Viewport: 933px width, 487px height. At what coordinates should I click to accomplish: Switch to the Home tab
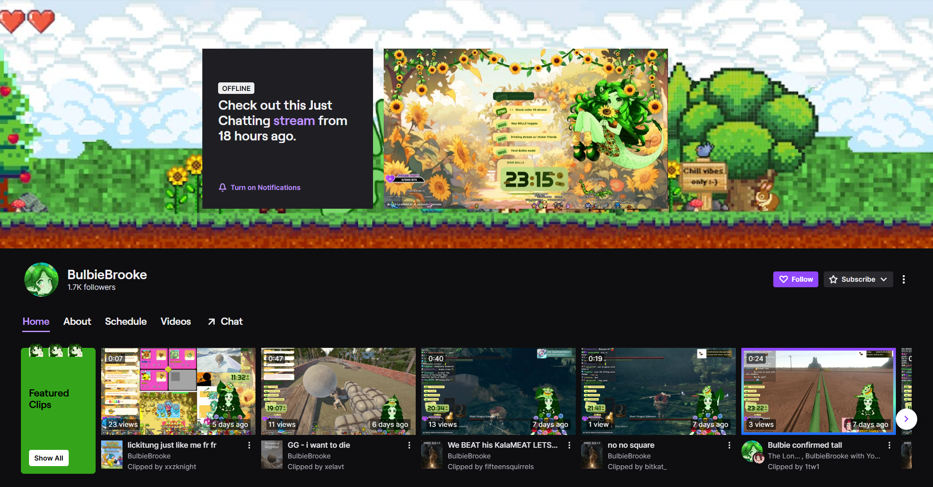tap(36, 321)
